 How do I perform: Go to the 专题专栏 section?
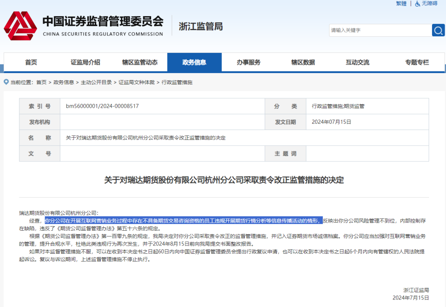[x=417, y=62]
